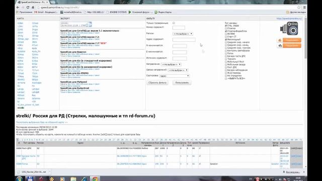Viewport: 322px width, 181px height.
Task: Uncheck the Стрелка-Видеоблок camera type
Action: pyautogui.click(x=226, y=31)
